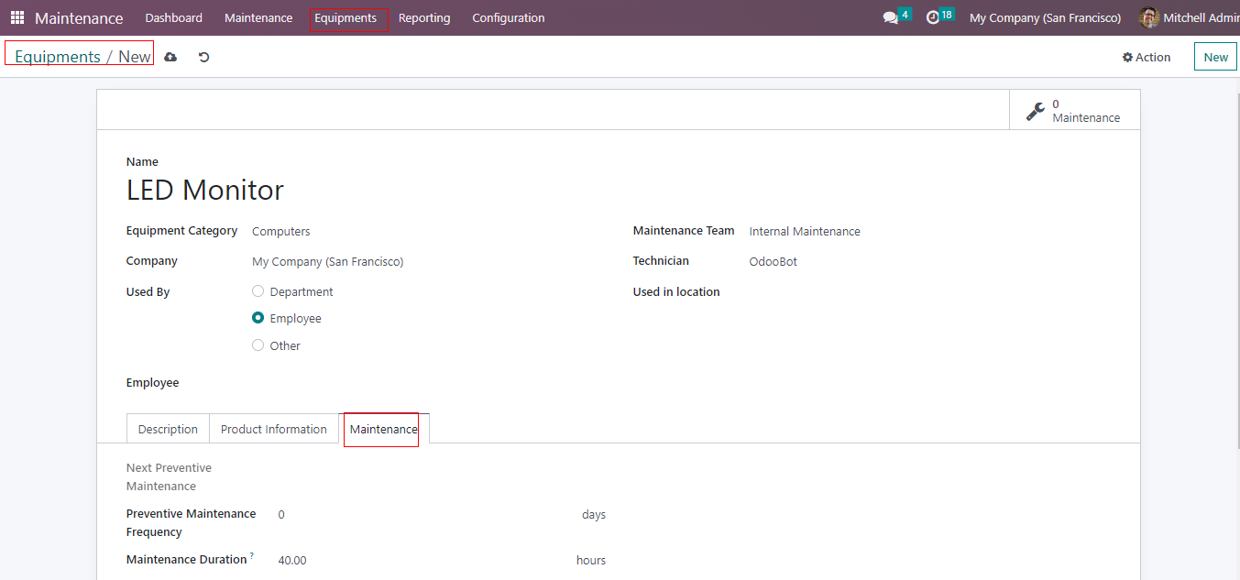Click the wrench Maintenance stat button
The height and width of the screenshot is (580, 1240).
(1074, 111)
